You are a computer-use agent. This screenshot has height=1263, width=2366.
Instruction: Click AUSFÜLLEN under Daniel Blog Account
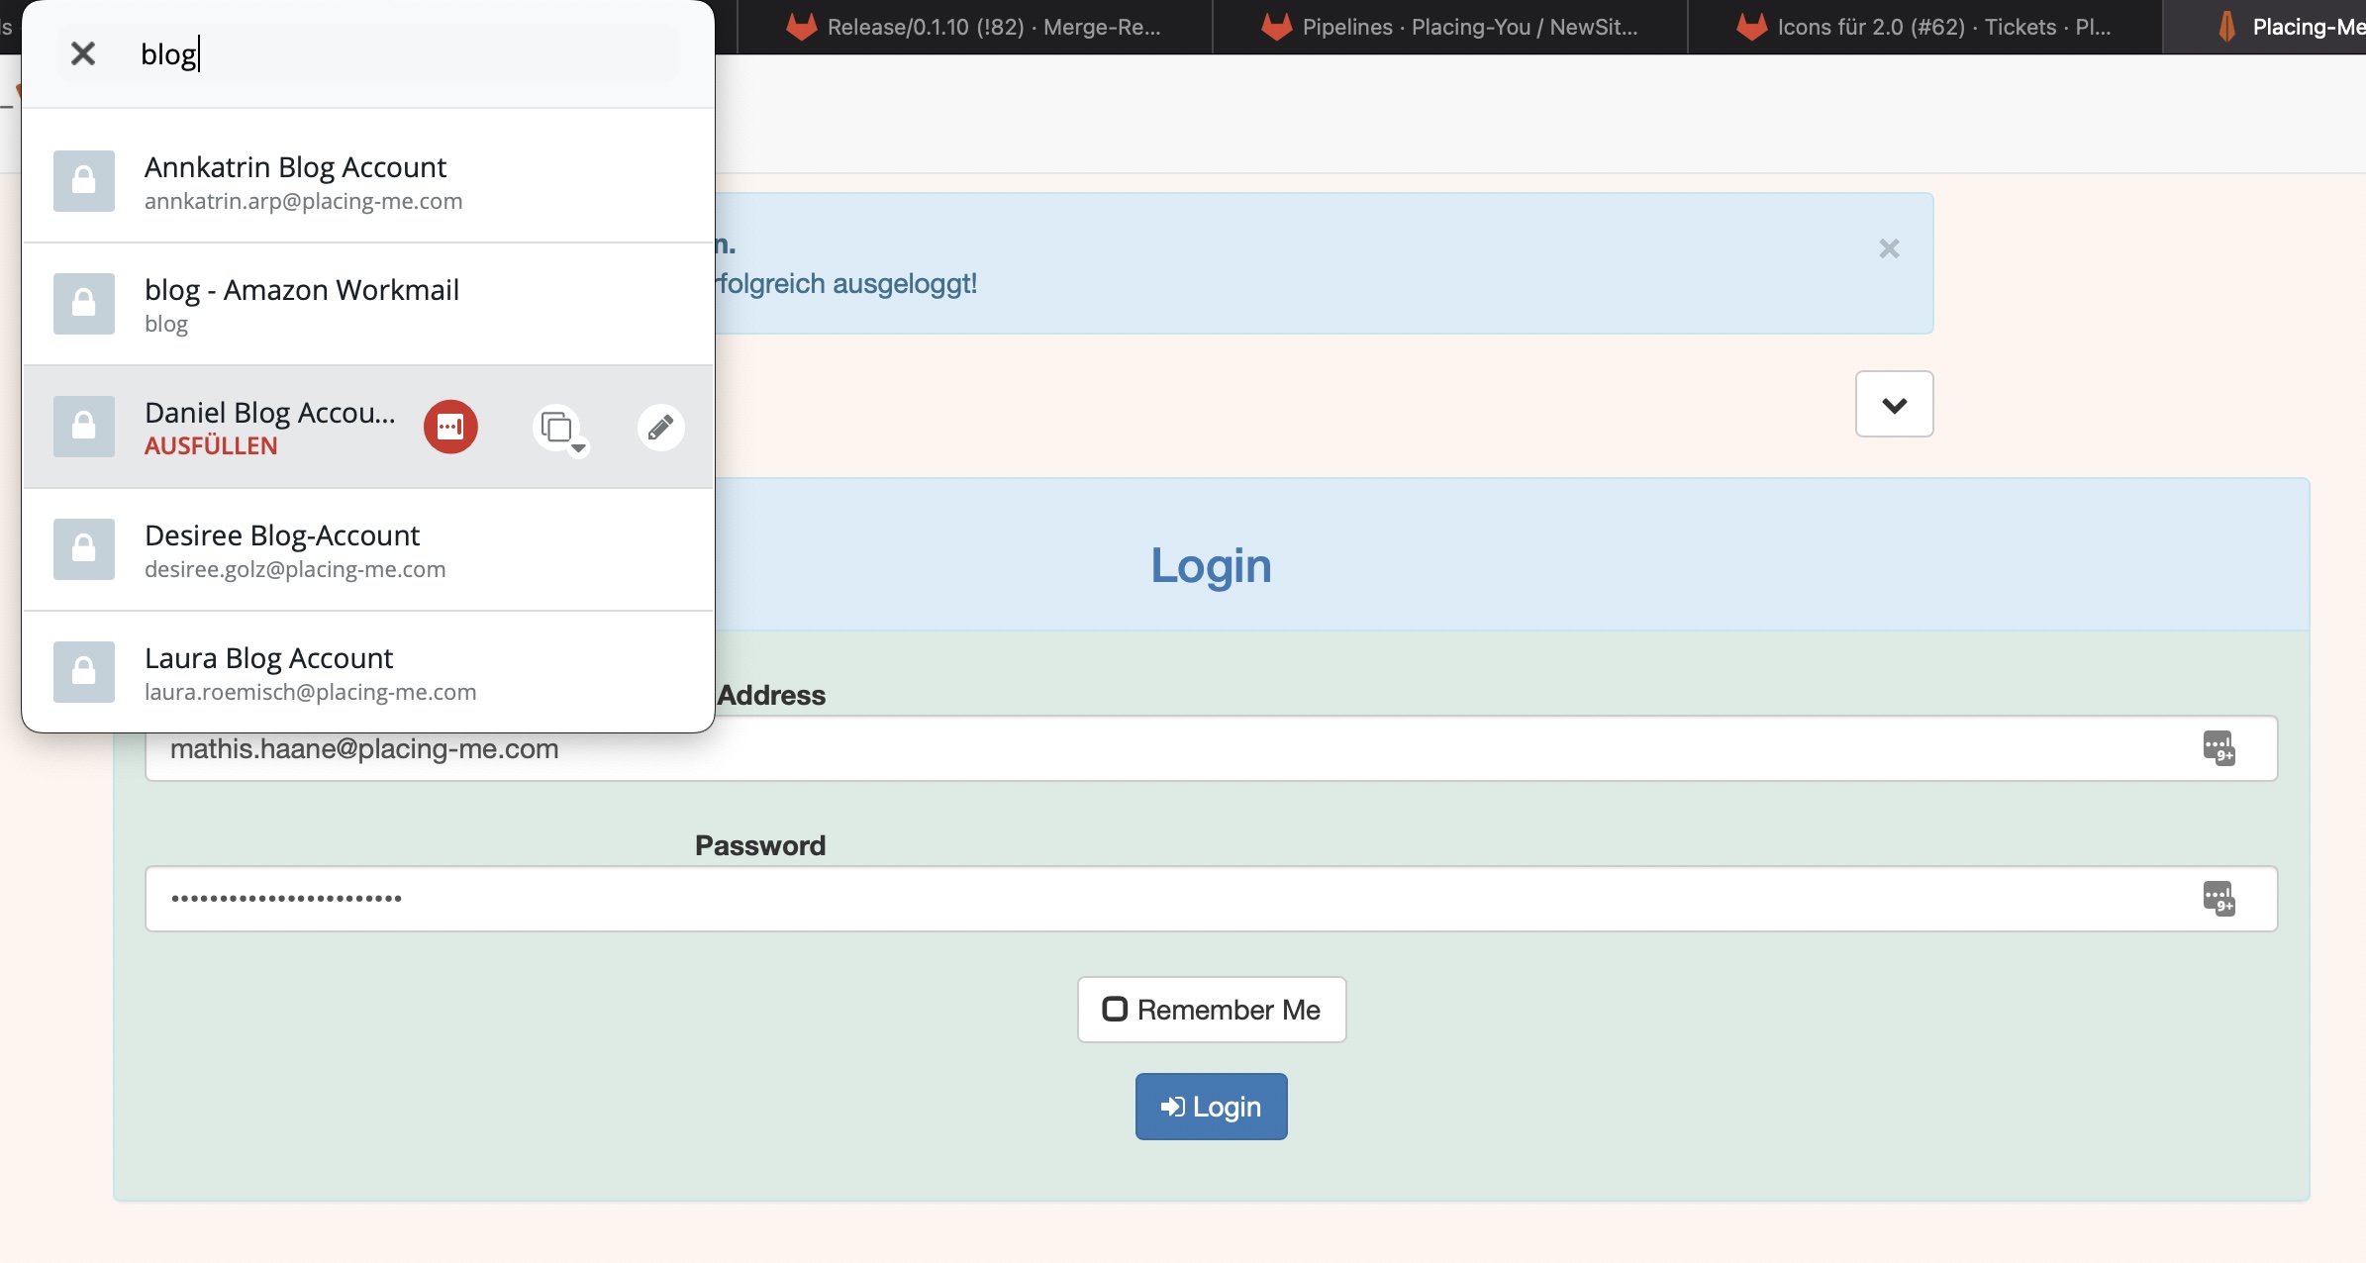pos(211,446)
